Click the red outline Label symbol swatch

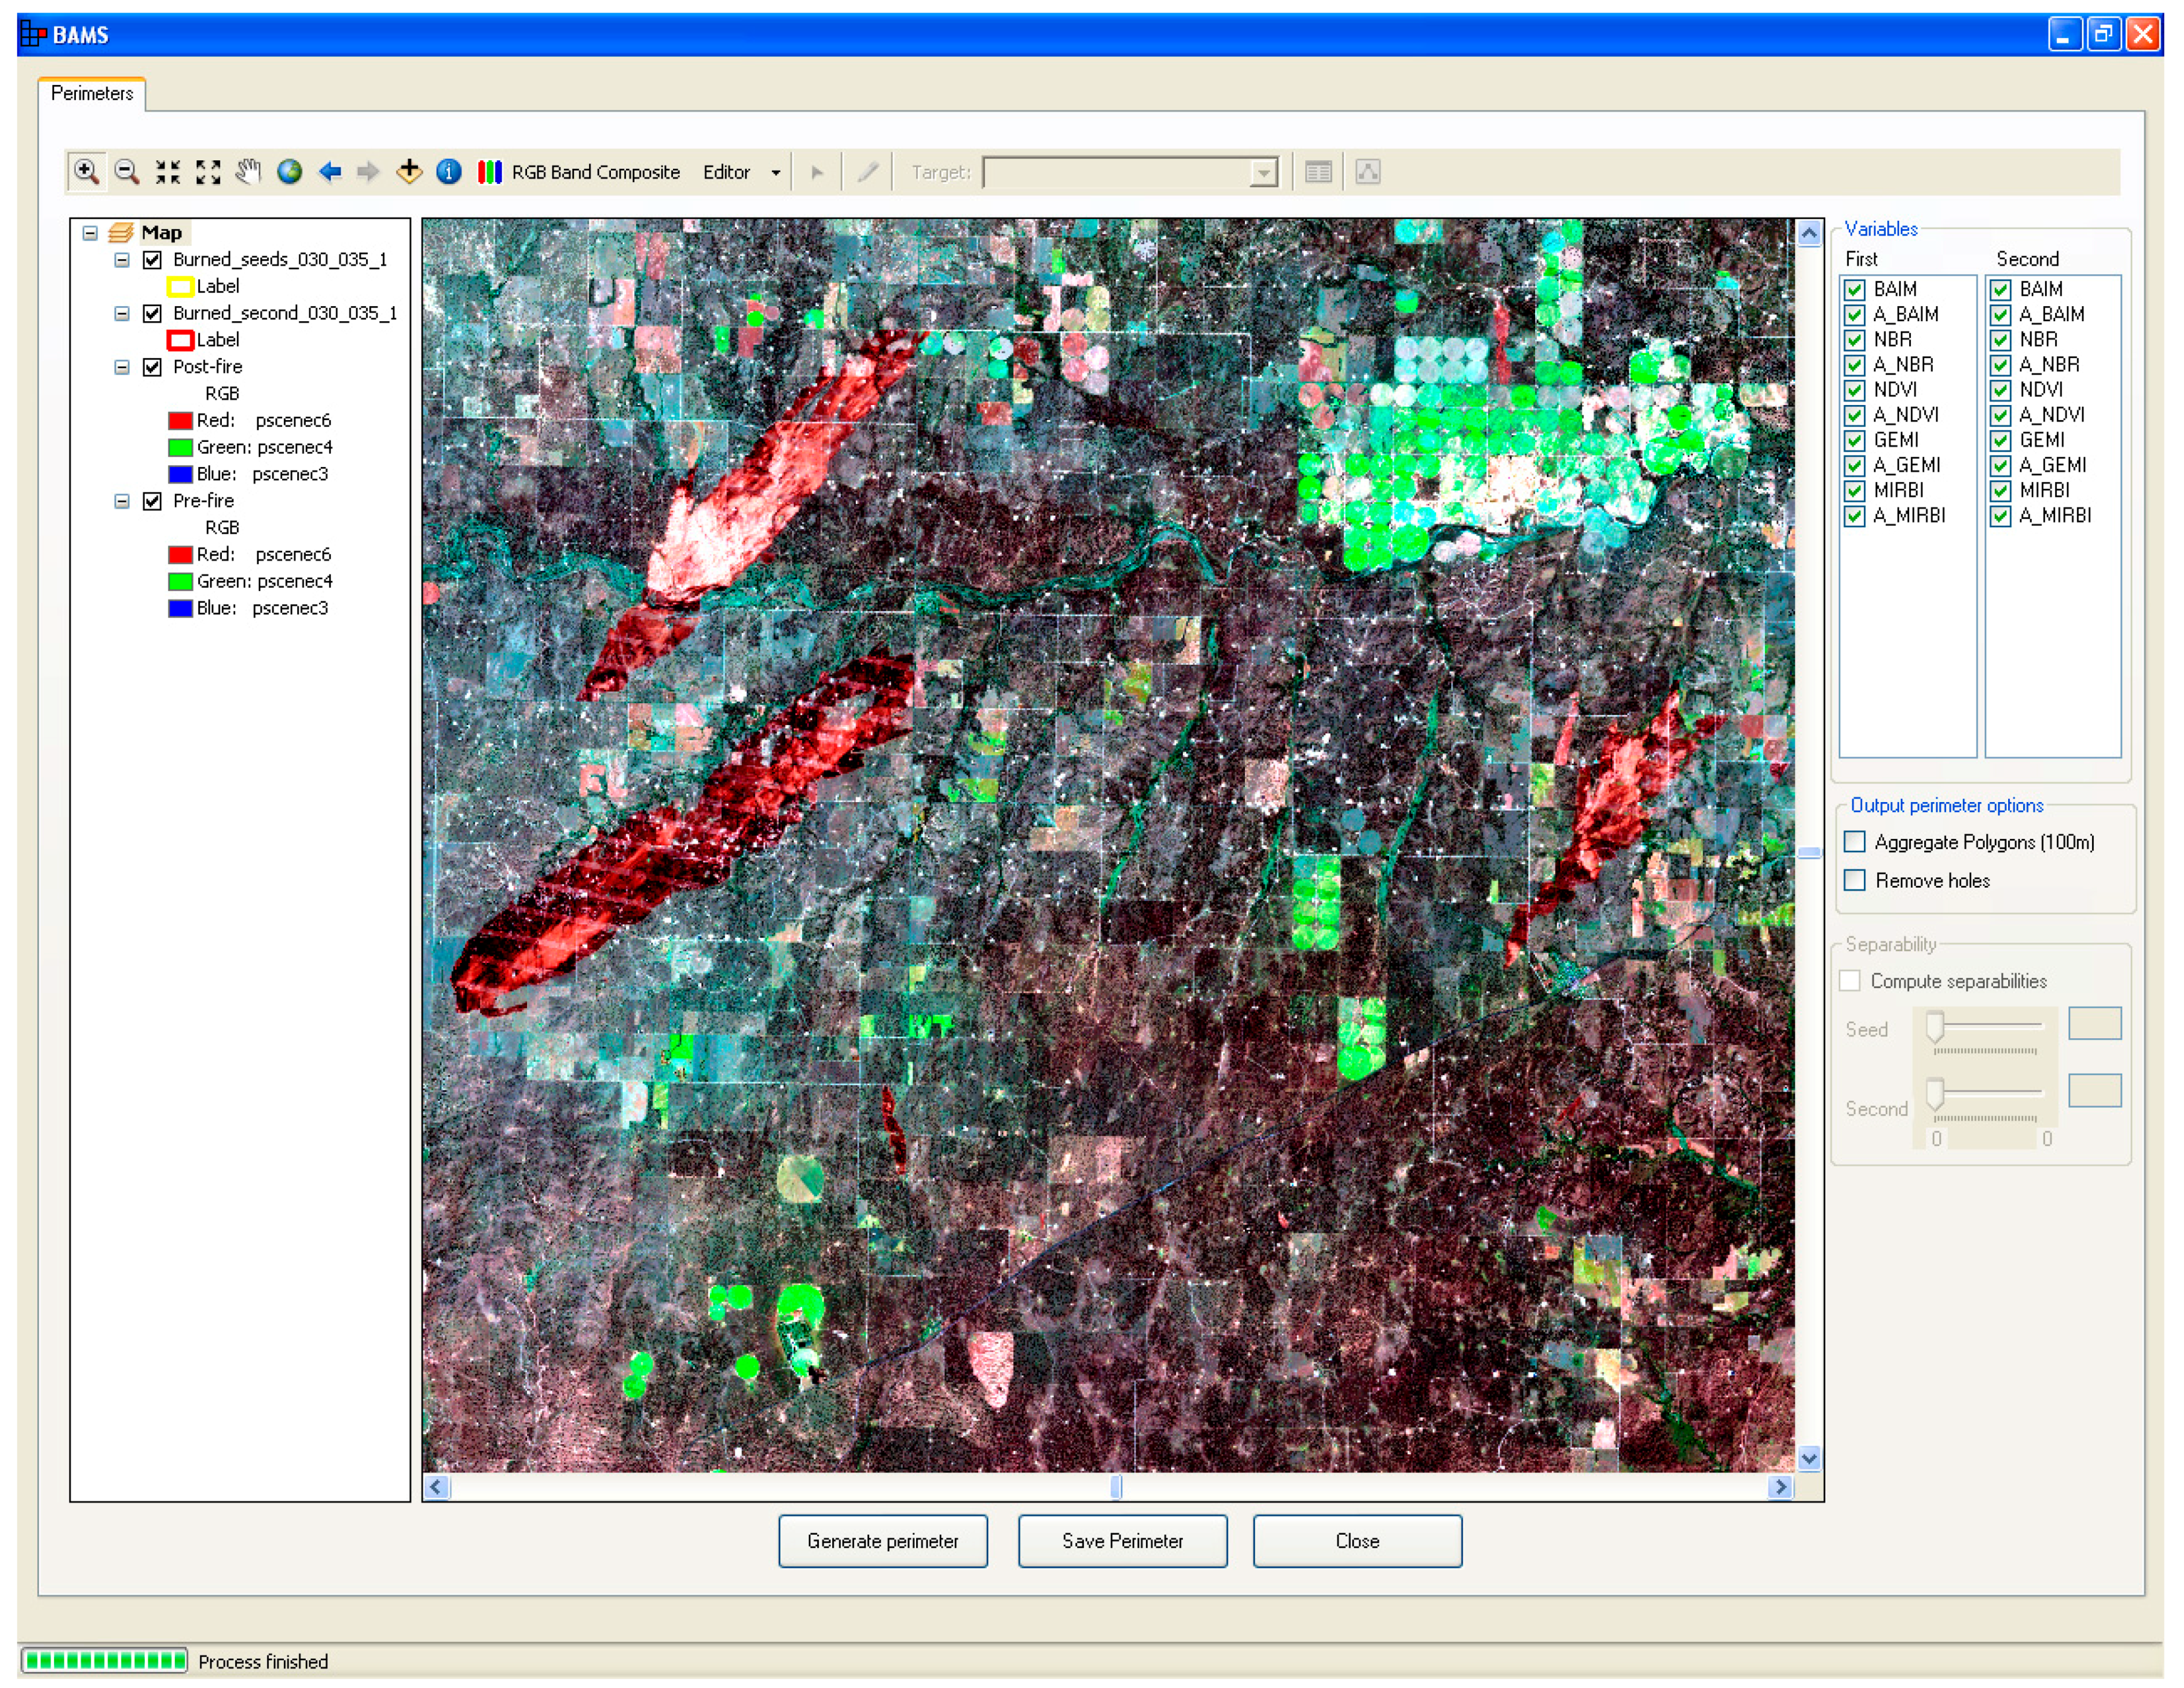point(180,341)
